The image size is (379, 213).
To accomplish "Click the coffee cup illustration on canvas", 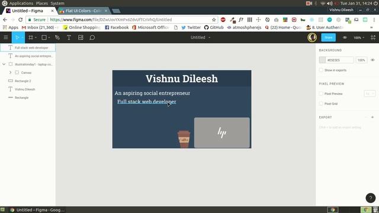I will coord(184,139).
